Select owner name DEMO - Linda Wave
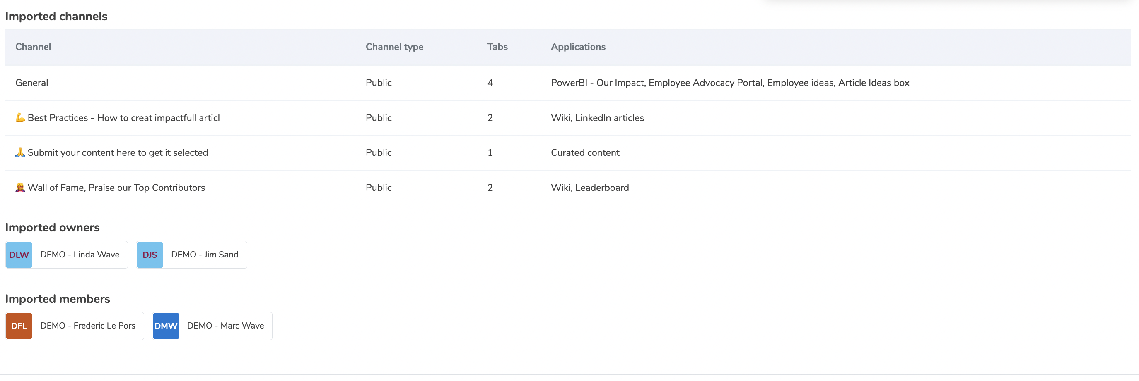Image resolution: width=1139 pixels, height=381 pixels. pos(80,255)
